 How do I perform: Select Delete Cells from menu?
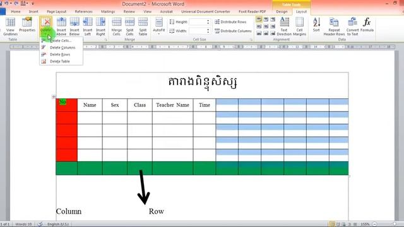[61, 40]
